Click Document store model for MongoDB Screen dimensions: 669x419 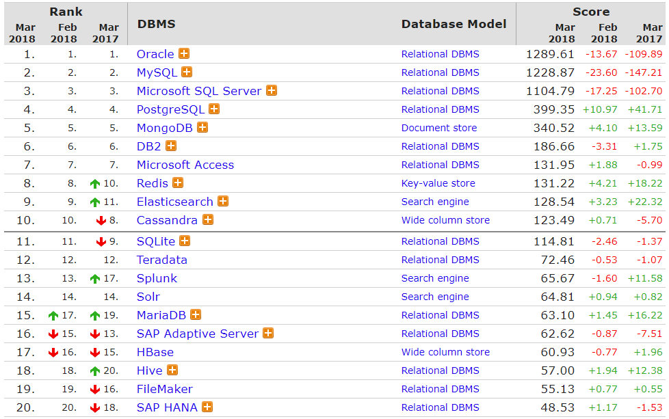click(x=439, y=128)
